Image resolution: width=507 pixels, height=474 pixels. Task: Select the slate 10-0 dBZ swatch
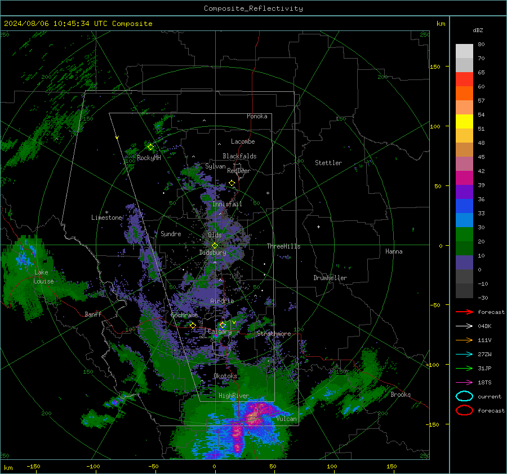[464, 262]
